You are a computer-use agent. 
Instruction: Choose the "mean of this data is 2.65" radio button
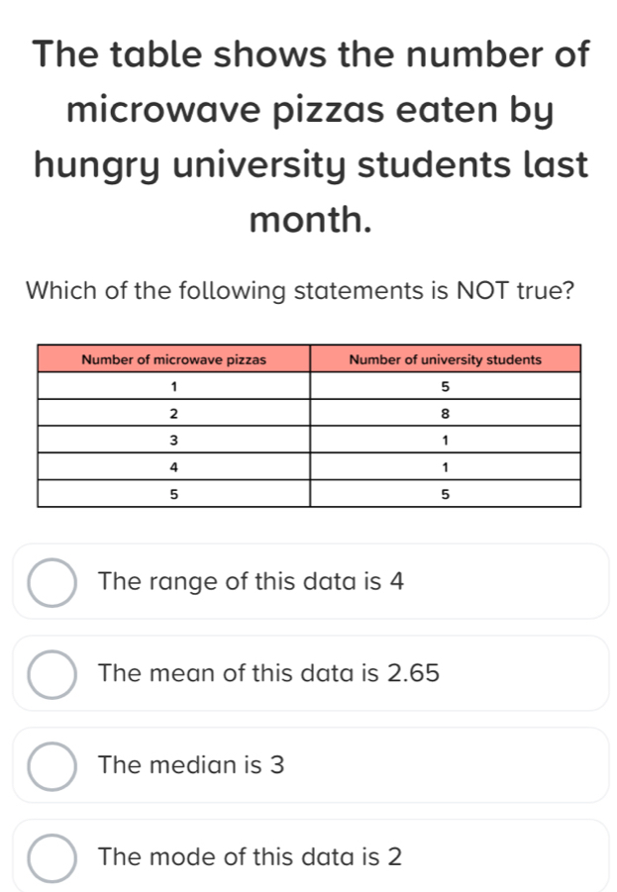(51, 674)
